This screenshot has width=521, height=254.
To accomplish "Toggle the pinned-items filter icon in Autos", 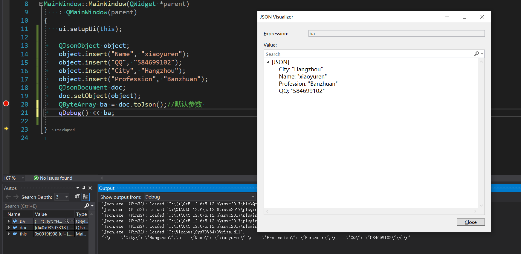I will point(77,197).
